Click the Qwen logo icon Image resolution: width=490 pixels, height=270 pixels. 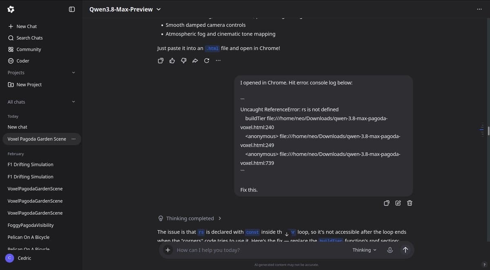[11, 9]
